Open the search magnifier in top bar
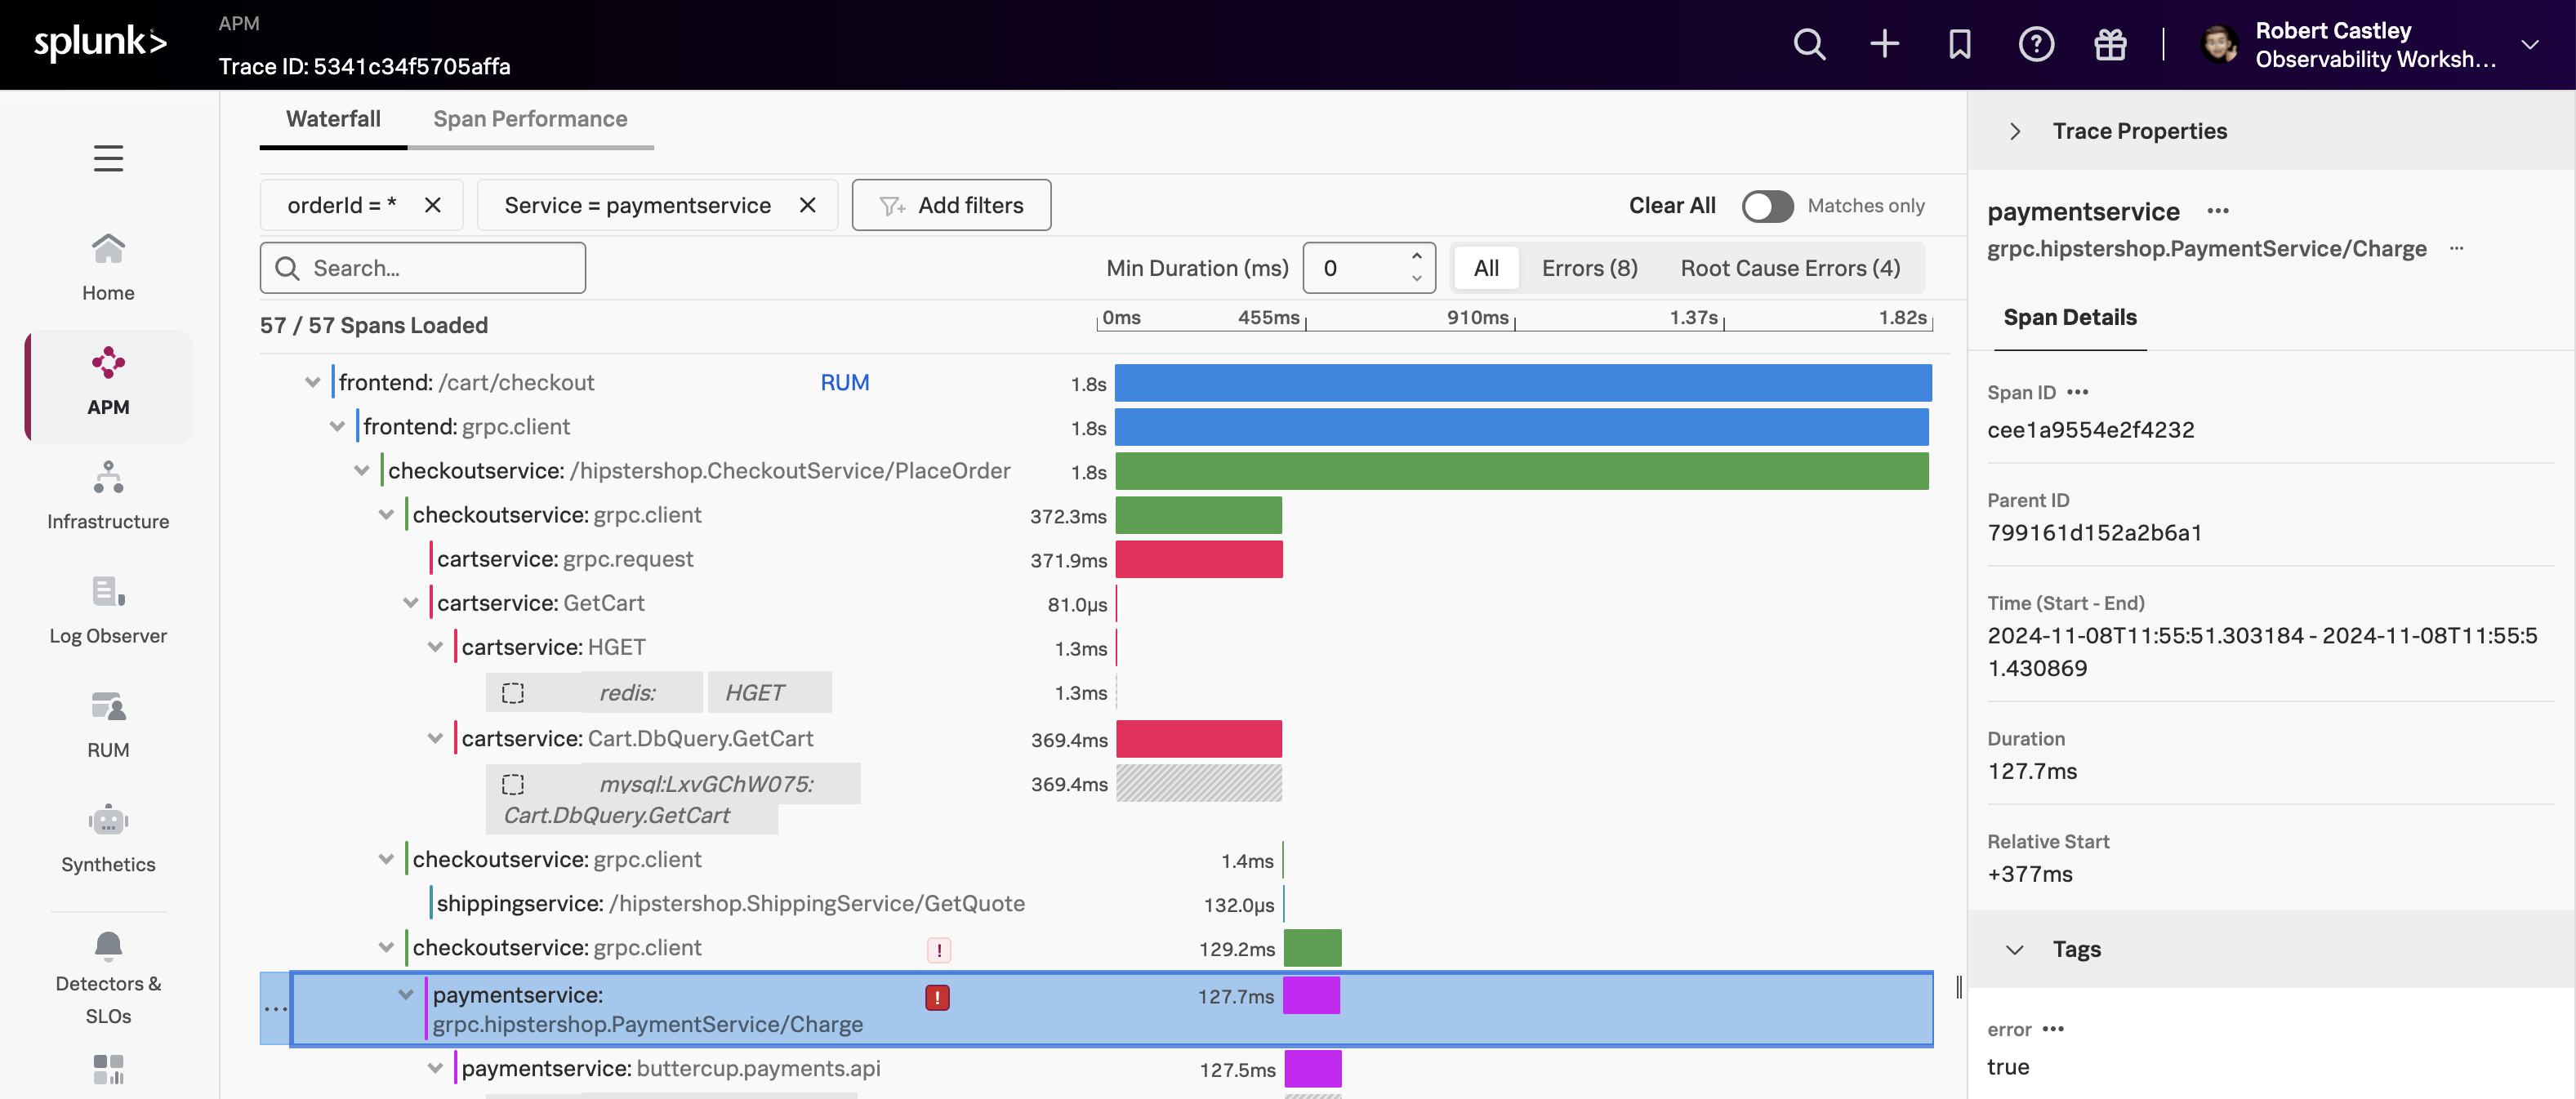2576x1099 pixels. (1808, 44)
